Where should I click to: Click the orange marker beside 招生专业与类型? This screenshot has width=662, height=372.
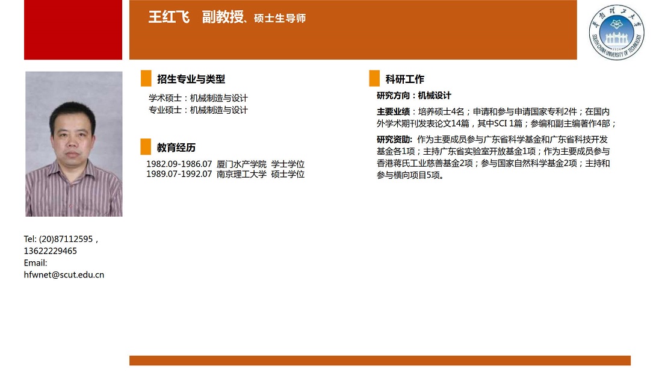point(146,79)
